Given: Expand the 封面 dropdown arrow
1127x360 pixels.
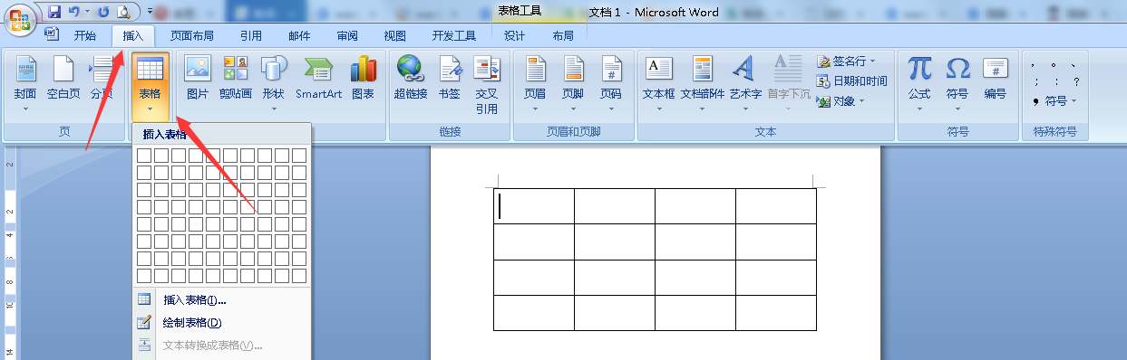Looking at the screenshot, I should pos(25,109).
